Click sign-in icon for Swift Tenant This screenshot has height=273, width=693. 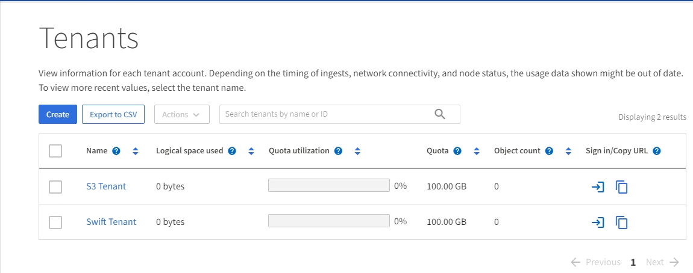[x=597, y=222]
